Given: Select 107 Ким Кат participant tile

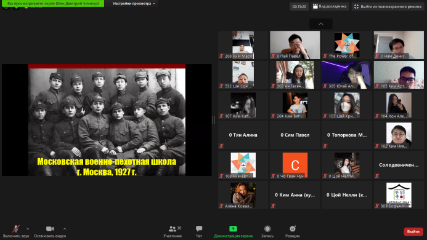Looking at the screenshot, I should [x=243, y=105].
